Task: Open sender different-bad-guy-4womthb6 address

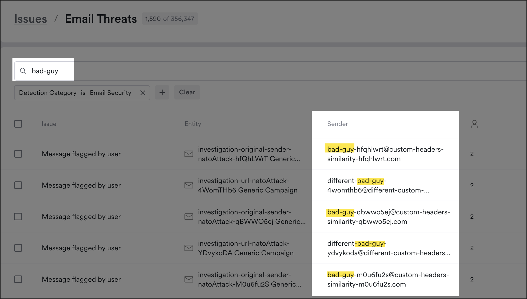Action: (x=378, y=185)
